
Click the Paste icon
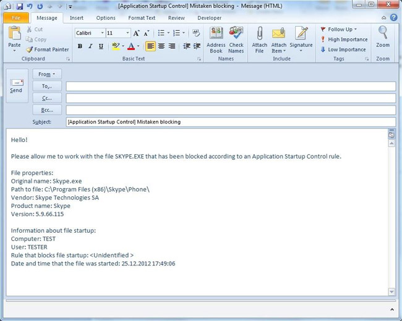point(15,33)
